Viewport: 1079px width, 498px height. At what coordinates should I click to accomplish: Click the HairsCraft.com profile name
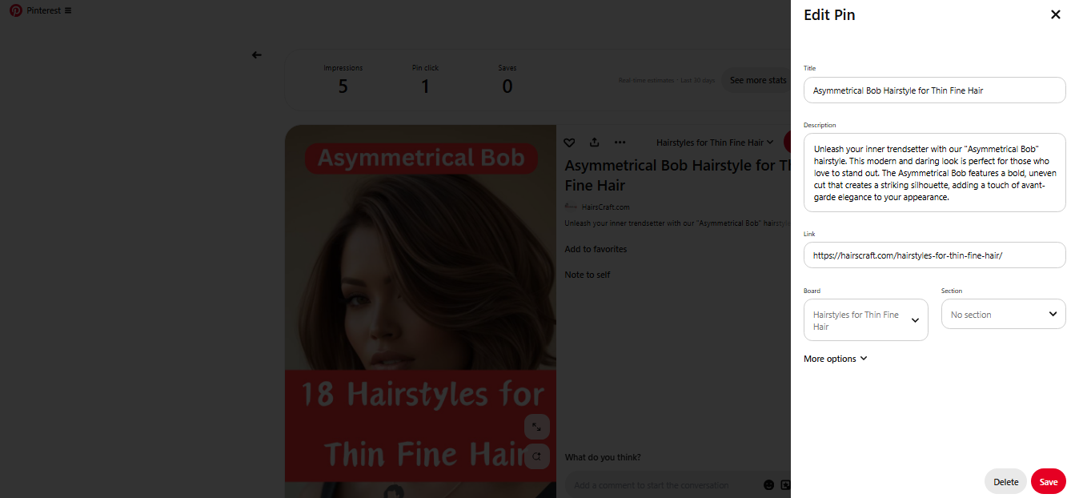(x=606, y=207)
